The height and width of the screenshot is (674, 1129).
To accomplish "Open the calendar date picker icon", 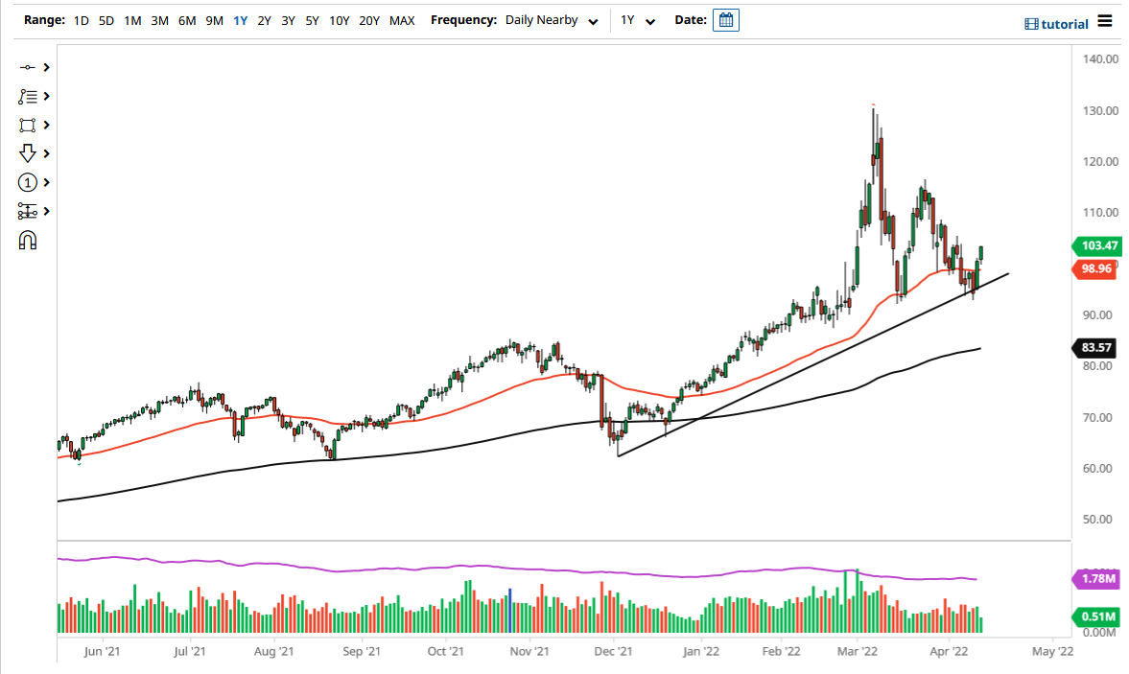I will click(x=726, y=20).
